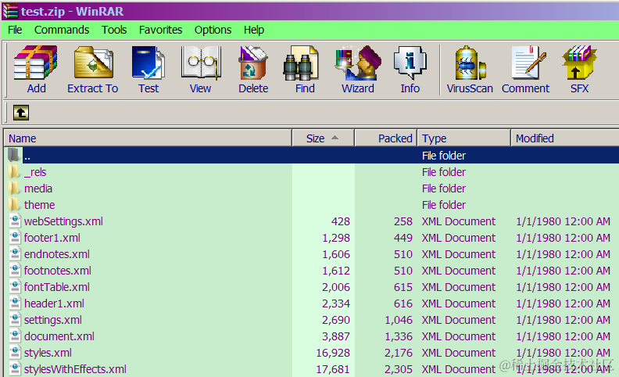The height and width of the screenshot is (377, 619).
Task: Open the Commands menu
Action: pyautogui.click(x=62, y=30)
